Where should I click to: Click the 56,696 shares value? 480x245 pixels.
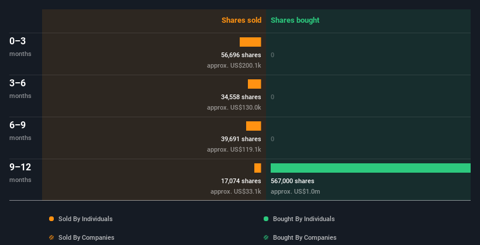click(x=241, y=55)
